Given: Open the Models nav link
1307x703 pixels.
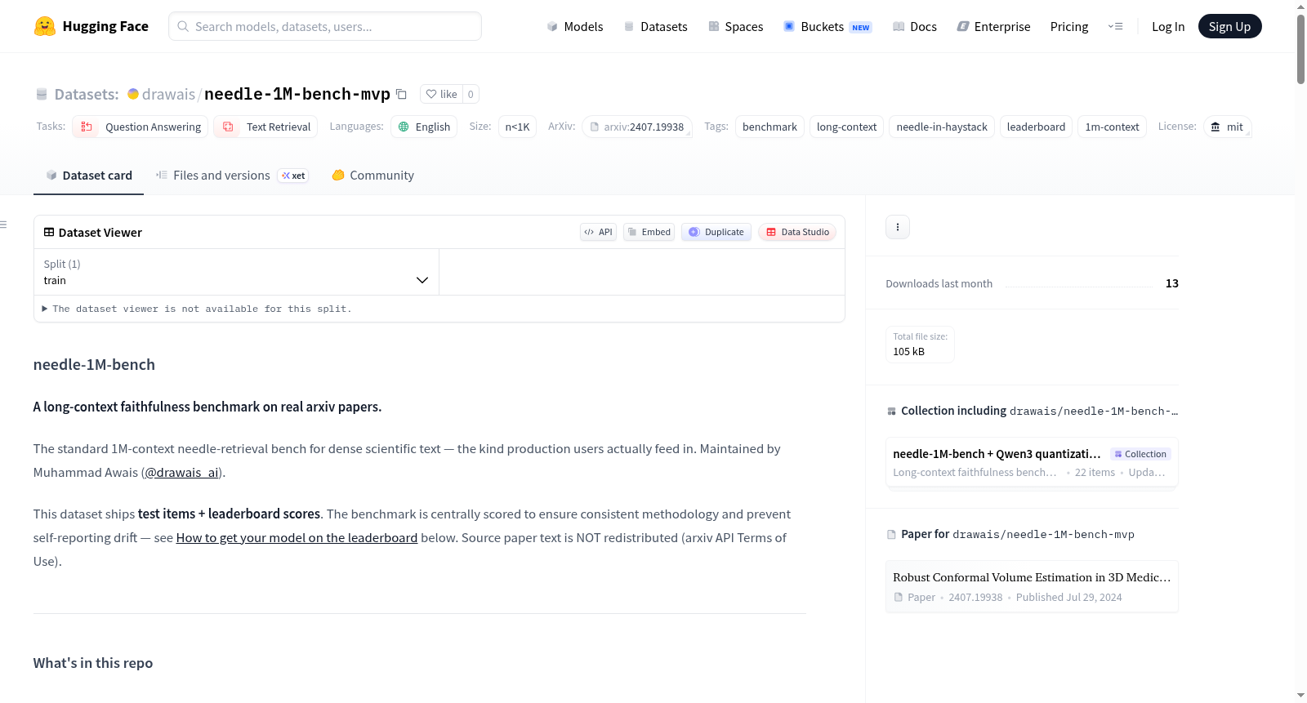Looking at the screenshot, I should pos(575,26).
